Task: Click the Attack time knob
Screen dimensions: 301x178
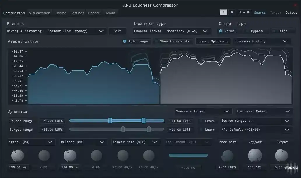Action: pyautogui.click(x=17, y=156)
